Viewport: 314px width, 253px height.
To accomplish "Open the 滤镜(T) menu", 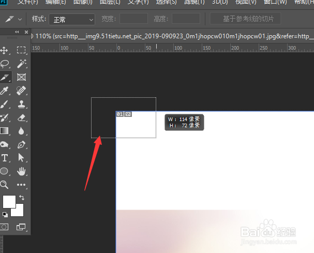I will click(194, 3).
